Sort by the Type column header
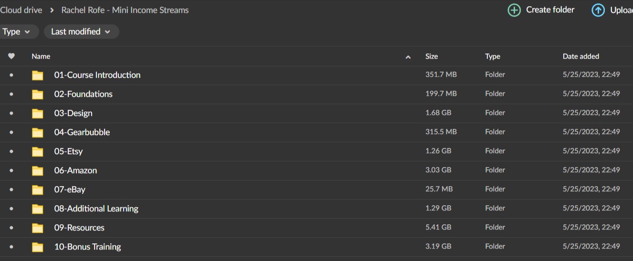 [x=493, y=56]
